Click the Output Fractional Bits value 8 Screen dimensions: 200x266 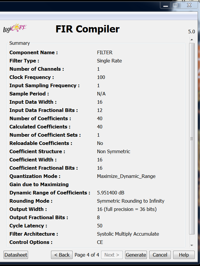[x=99, y=217]
